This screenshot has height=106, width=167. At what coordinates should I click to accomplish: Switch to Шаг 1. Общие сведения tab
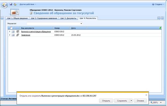pyautogui.click(x=17, y=18)
